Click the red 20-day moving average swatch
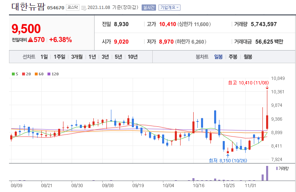Viewport: 296px width, 192px height. (23, 74)
